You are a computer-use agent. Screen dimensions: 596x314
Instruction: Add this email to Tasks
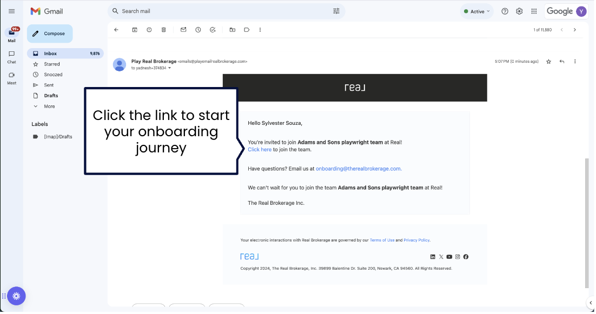coord(213,30)
